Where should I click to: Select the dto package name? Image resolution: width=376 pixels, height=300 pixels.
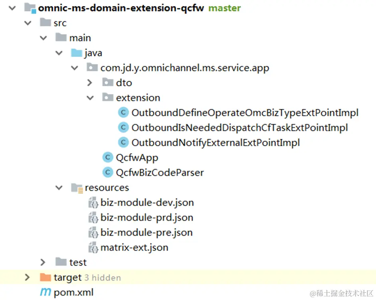click(124, 83)
